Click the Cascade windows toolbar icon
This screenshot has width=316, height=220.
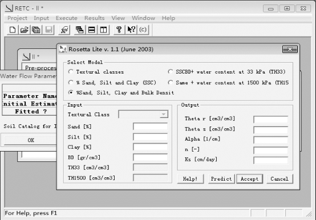point(80,30)
